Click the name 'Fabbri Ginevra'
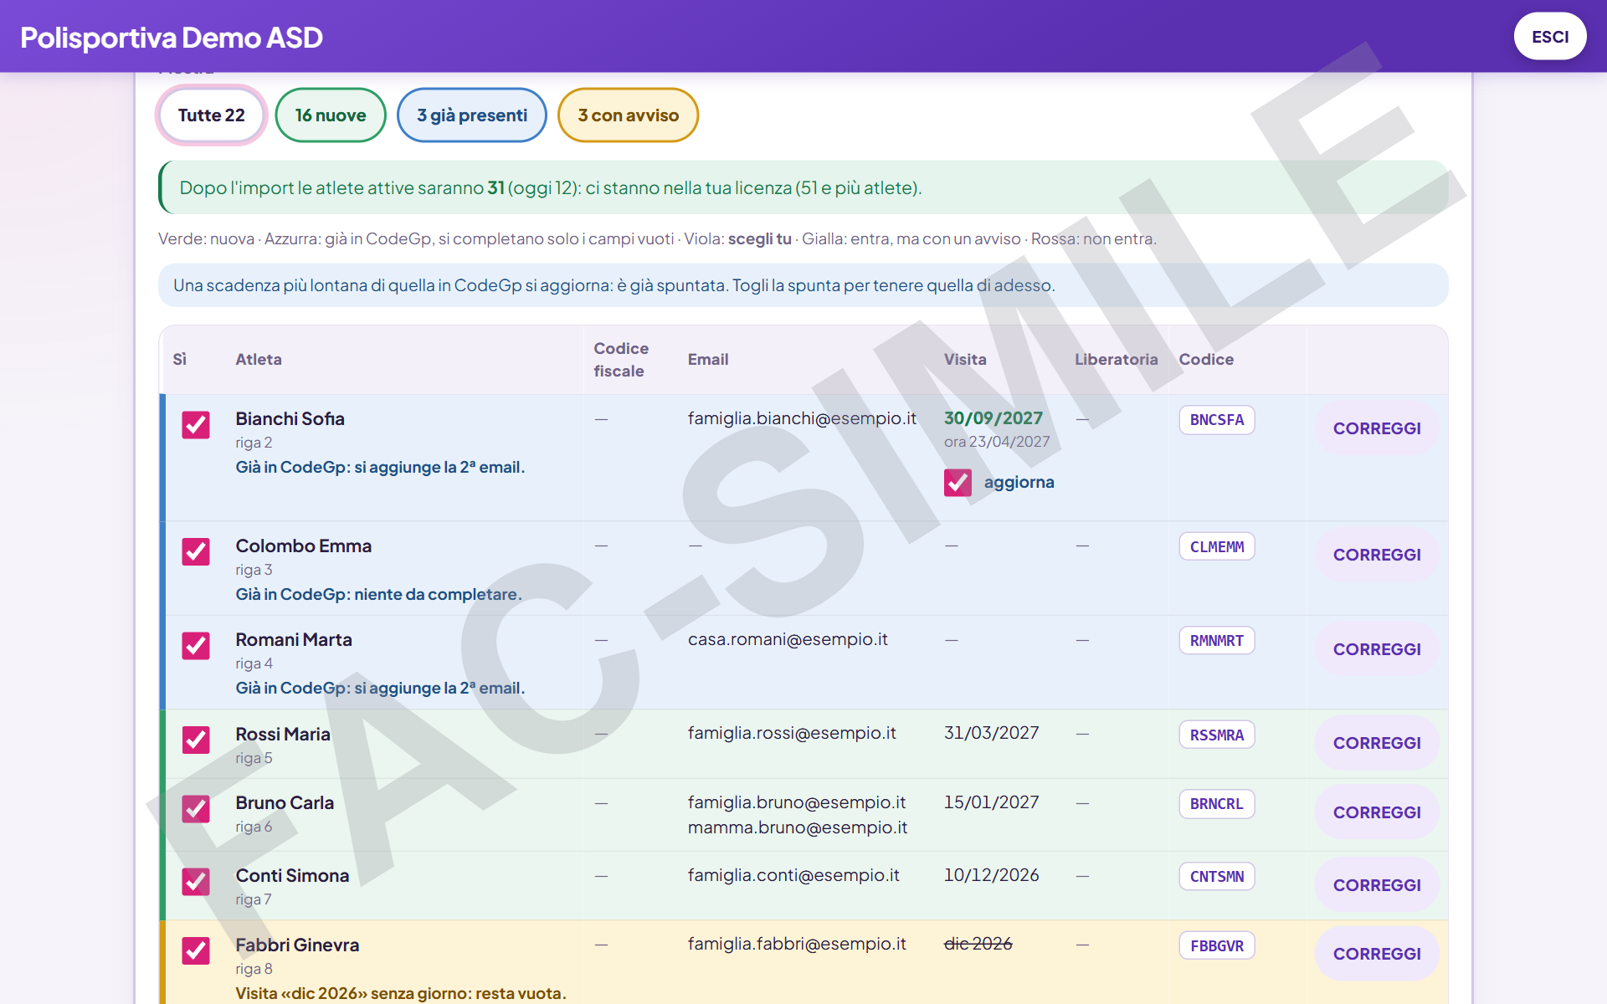 [297, 945]
